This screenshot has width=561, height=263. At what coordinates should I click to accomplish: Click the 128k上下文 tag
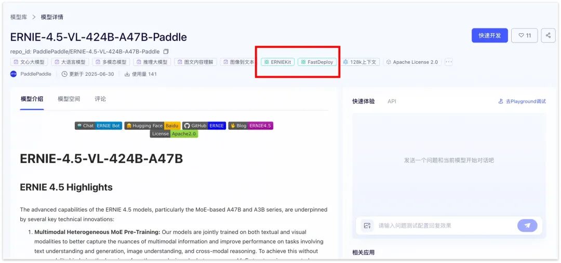pyautogui.click(x=359, y=62)
